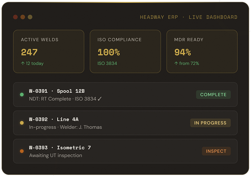
Task: Click the ISO 3834 label under 100%
Action: [107, 63]
